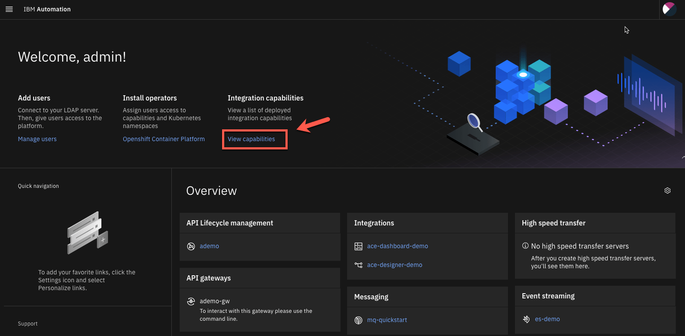Open the Openshift Container Platform link
Screen dimensions: 685x336
coord(163,139)
